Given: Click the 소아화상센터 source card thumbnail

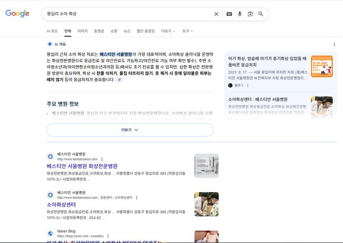Looking at the screenshot, I should pyautogui.click(x=322, y=107).
